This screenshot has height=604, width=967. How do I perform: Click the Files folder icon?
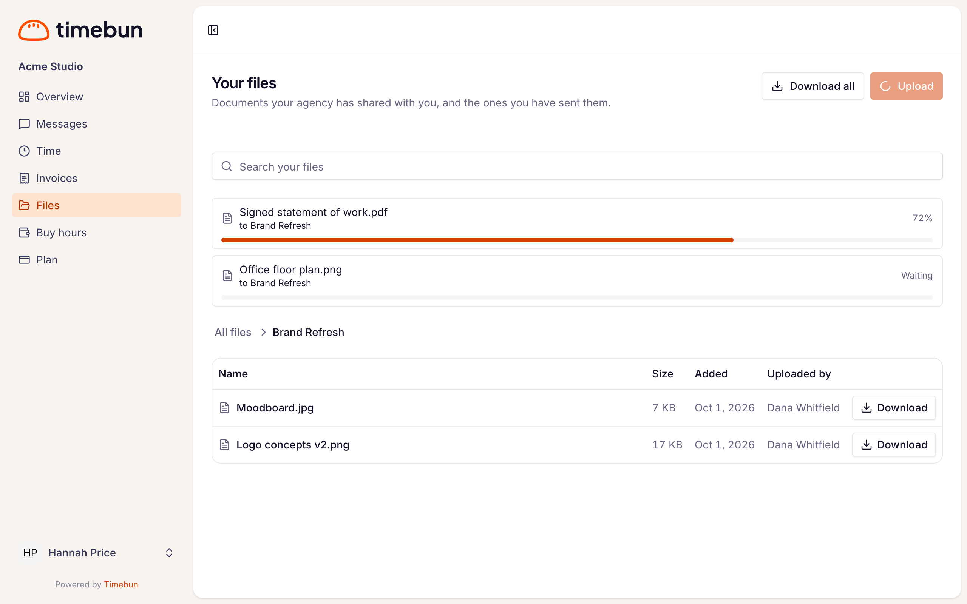pos(25,205)
